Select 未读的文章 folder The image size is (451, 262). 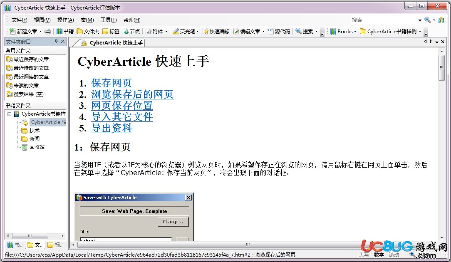click(23, 86)
